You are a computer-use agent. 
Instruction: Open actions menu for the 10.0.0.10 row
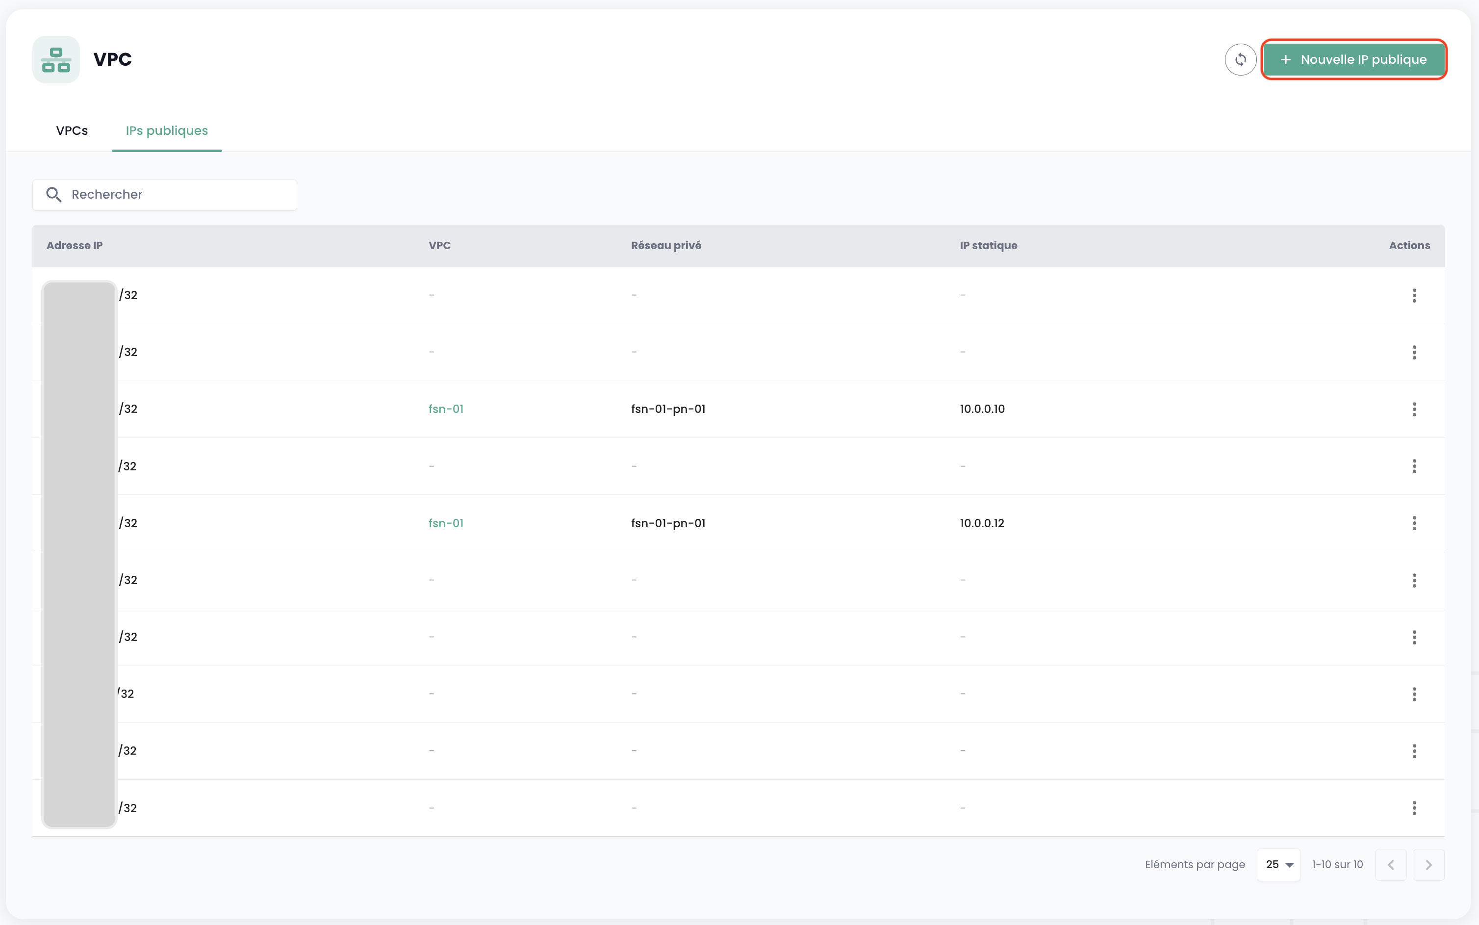[x=1414, y=409]
